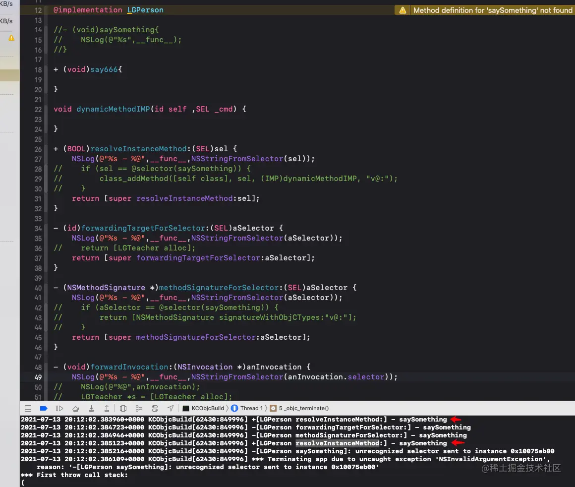Click LGPerson in the @implementation line

[145, 10]
